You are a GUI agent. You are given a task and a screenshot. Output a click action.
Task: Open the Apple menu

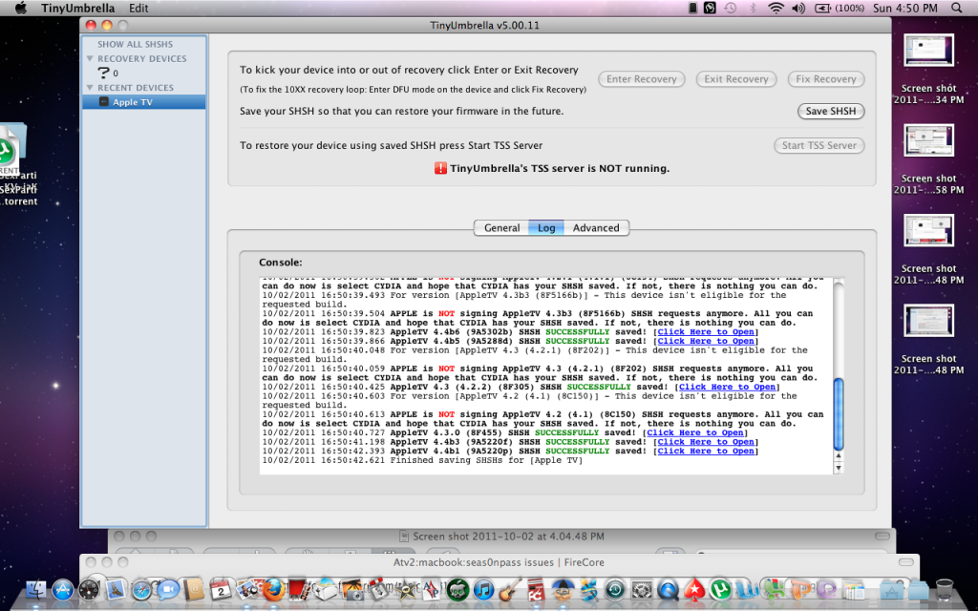(21, 8)
